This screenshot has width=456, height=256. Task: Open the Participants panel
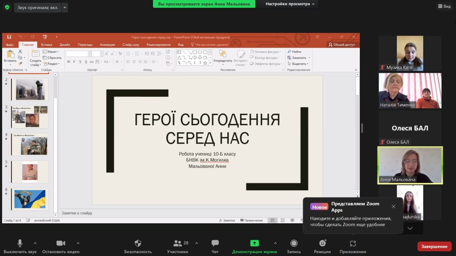[177, 244]
